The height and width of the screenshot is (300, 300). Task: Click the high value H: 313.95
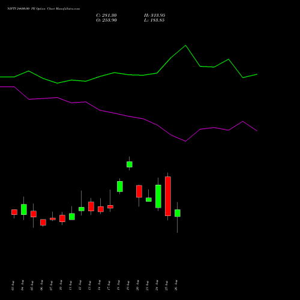pyautogui.click(x=155, y=16)
